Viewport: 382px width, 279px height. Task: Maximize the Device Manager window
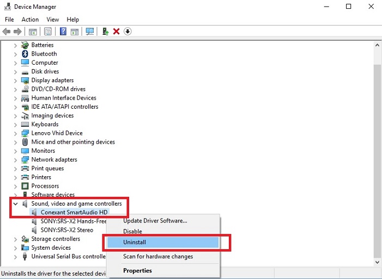[349, 7]
